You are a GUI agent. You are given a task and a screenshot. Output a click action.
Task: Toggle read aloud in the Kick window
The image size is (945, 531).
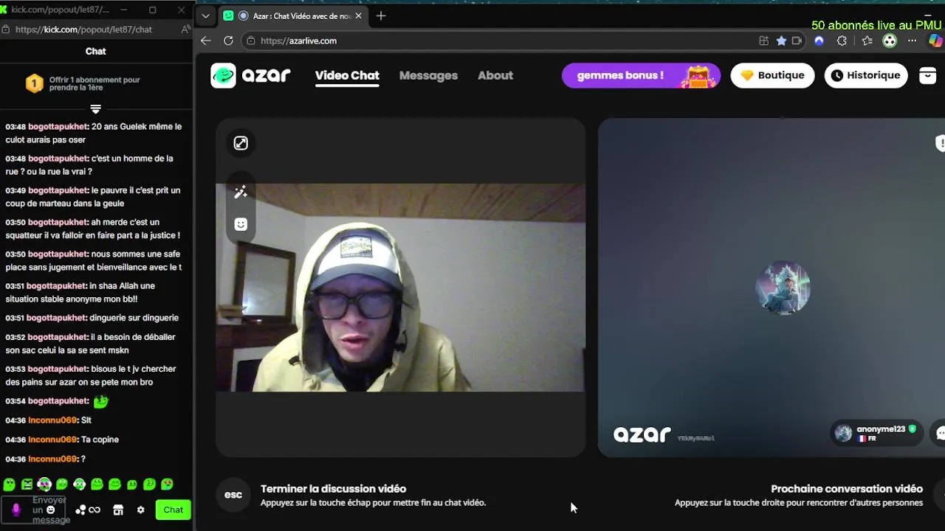185,29
